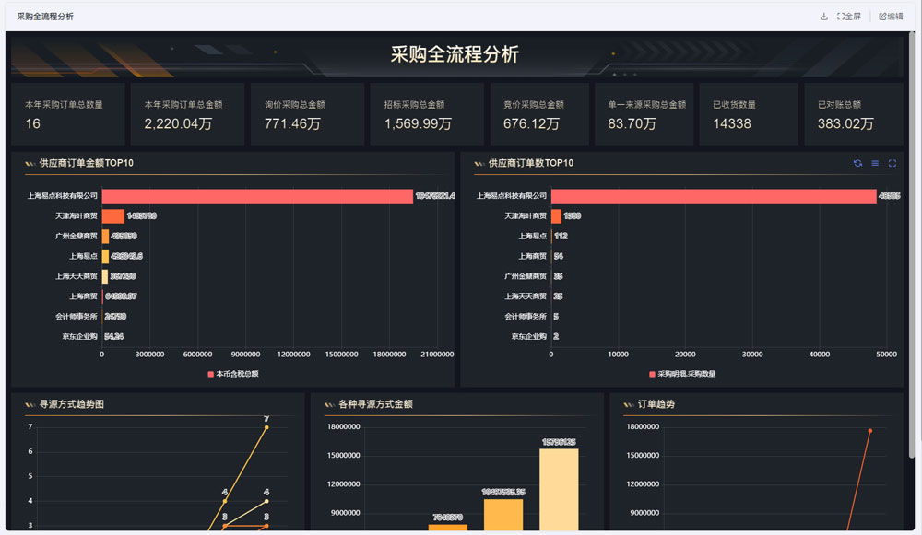This screenshot has height=535, width=922.
Task: Click the 已对账总额 metric card
Action: [x=853, y=114]
